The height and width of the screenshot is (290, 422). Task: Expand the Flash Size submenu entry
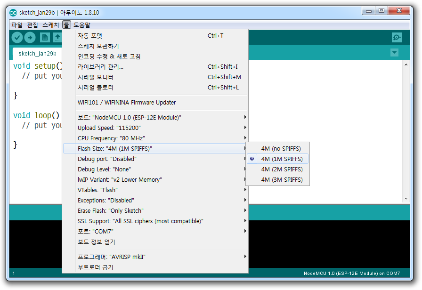pyautogui.click(x=155, y=148)
